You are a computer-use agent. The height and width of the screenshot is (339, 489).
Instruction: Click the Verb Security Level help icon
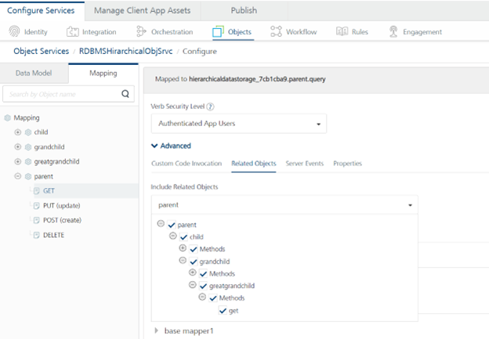click(x=211, y=106)
